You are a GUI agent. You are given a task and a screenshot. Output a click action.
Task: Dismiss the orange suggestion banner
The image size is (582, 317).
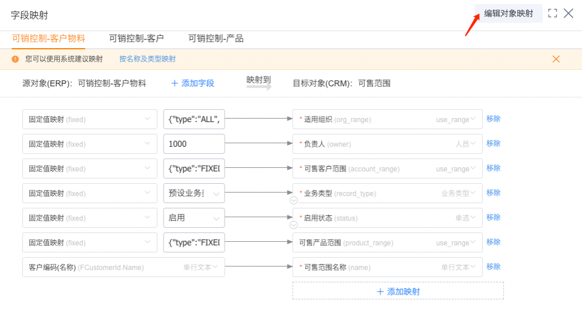pyautogui.click(x=556, y=59)
